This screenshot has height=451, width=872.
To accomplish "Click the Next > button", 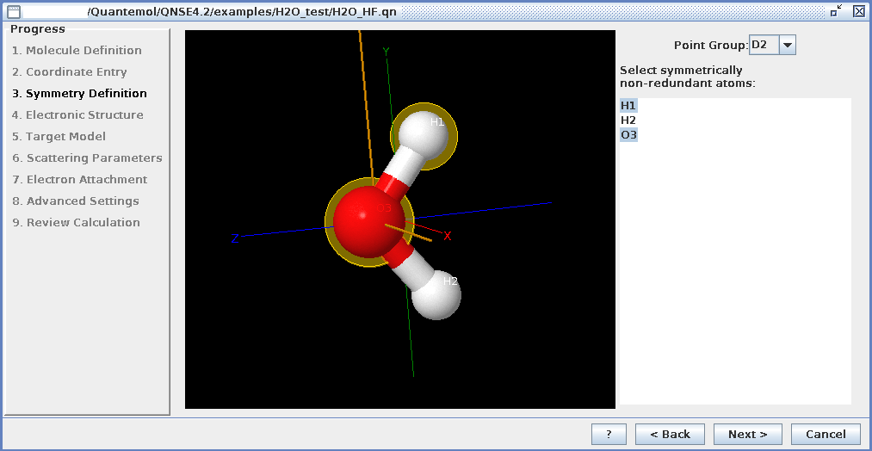I will [x=747, y=434].
